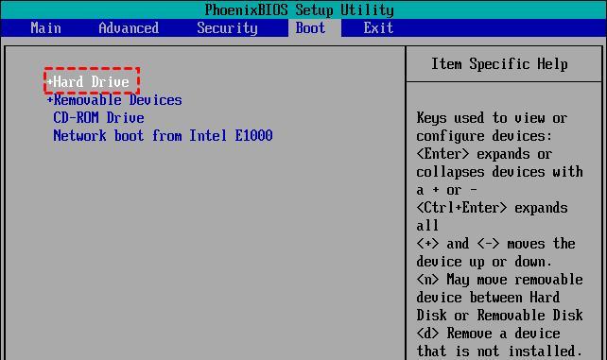Click the Item Specific Help heading
Screen dimensions: 607x360
[499, 64]
